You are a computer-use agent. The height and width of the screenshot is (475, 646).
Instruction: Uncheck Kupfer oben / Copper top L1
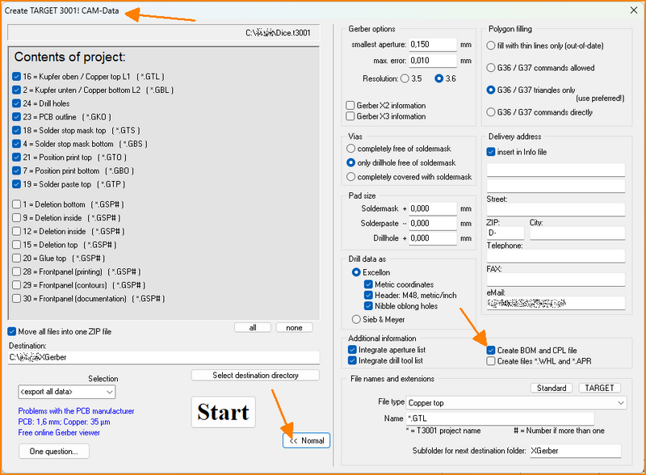17,76
